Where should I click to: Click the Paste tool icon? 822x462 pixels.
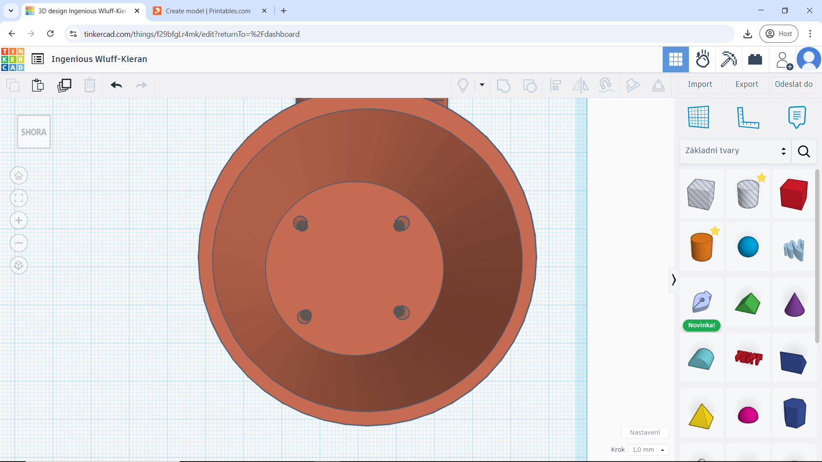38,85
